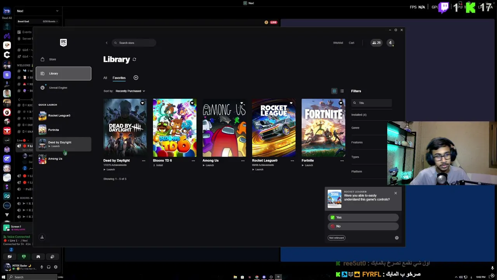
Task: Open the Store page
Action: 63,59
